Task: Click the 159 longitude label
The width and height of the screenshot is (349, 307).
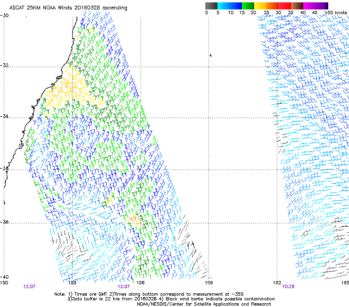Action: (x=208, y=283)
